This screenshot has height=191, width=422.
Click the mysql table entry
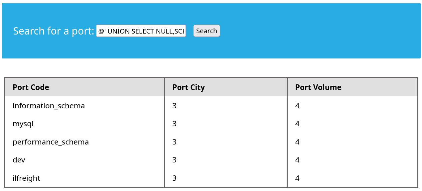(23, 124)
